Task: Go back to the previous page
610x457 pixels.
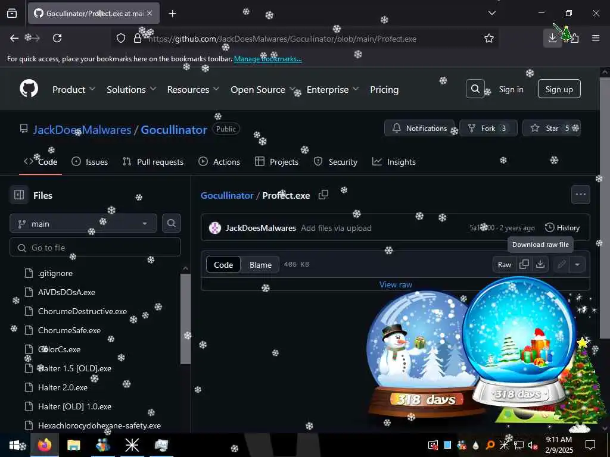Action: (14, 38)
